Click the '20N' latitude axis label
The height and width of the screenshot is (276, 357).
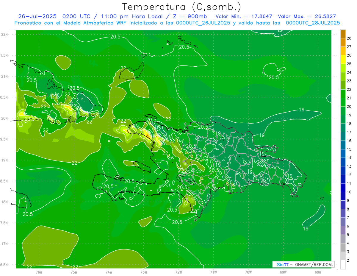[5, 118]
